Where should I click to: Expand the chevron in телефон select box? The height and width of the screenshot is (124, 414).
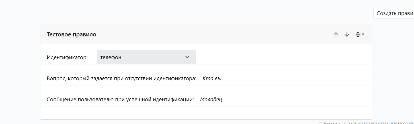coord(187,57)
